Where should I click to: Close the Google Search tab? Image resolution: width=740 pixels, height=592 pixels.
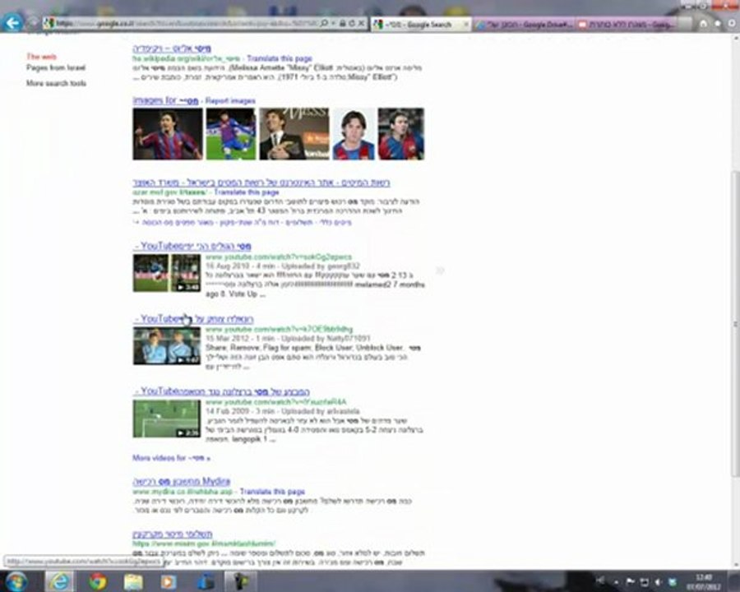coord(466,24)
